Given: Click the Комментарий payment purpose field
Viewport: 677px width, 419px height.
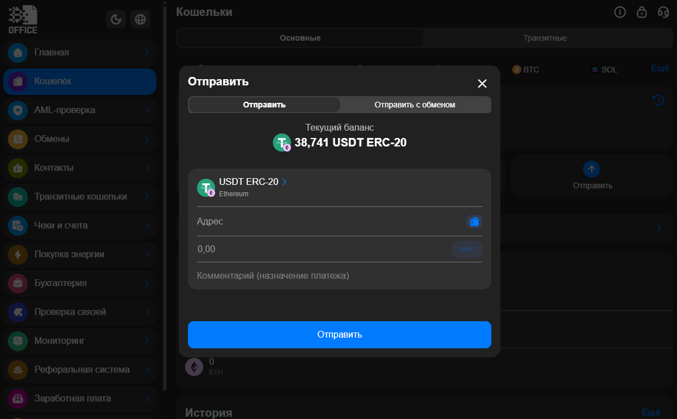Looking at the screenshot, I should (338, 276).
